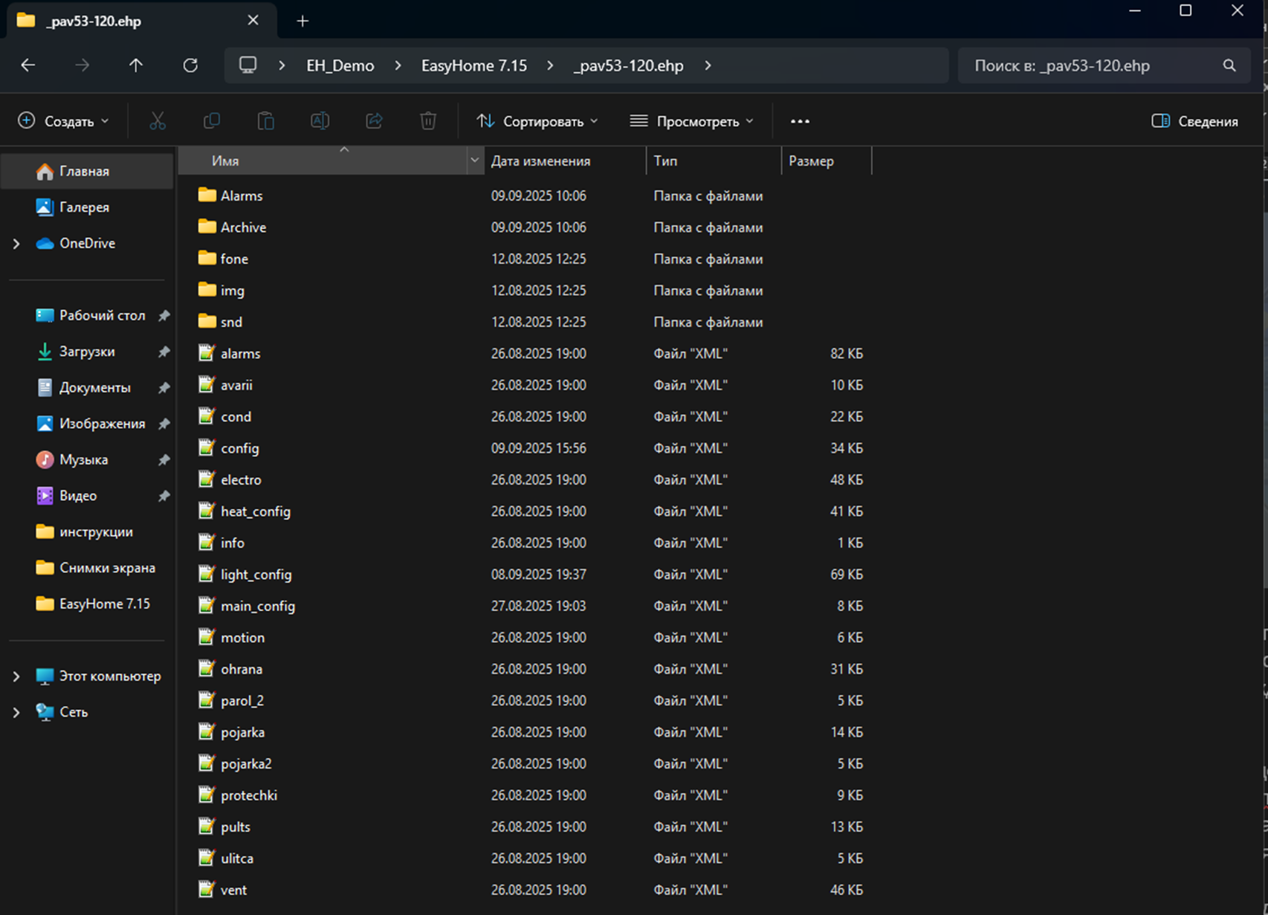The image size is (1268, 915).
Task: Click the Cut scissors icon in toolbar
Action: (x=158, y=121)
